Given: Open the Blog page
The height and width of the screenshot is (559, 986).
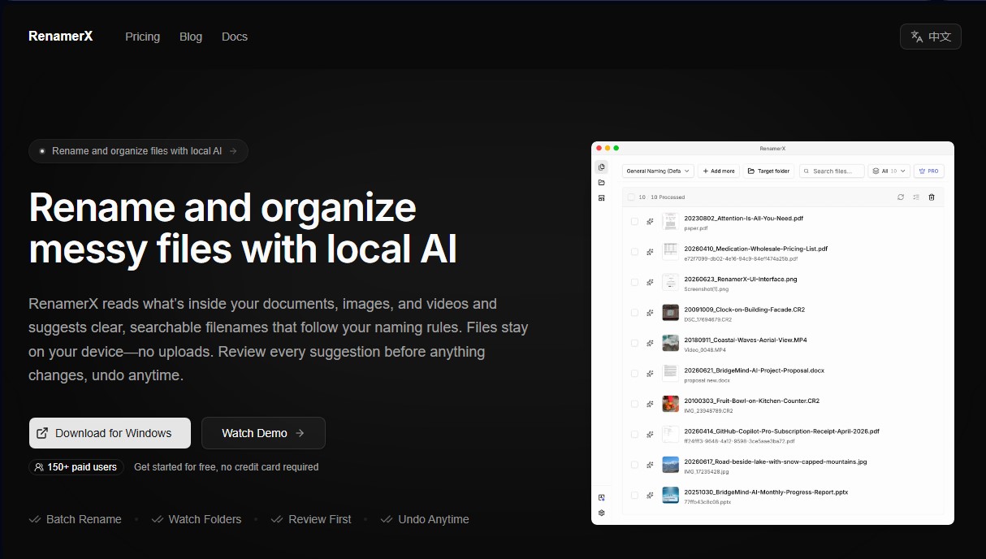Looking at the screenshot, I should coord(191,37).
